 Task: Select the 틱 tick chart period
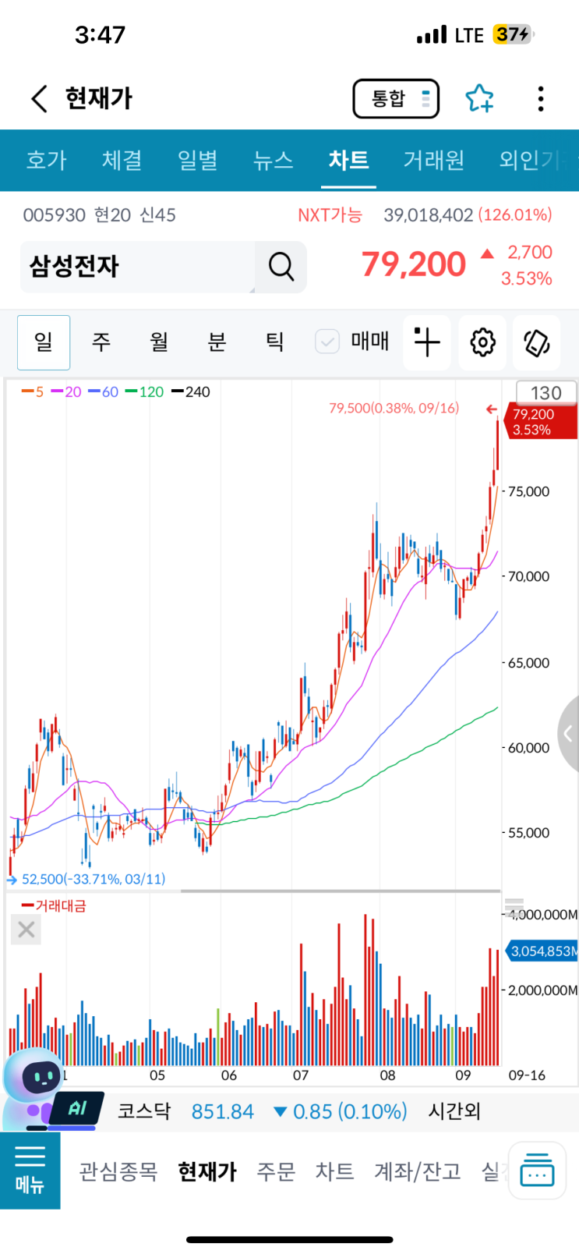pos(274,342)
